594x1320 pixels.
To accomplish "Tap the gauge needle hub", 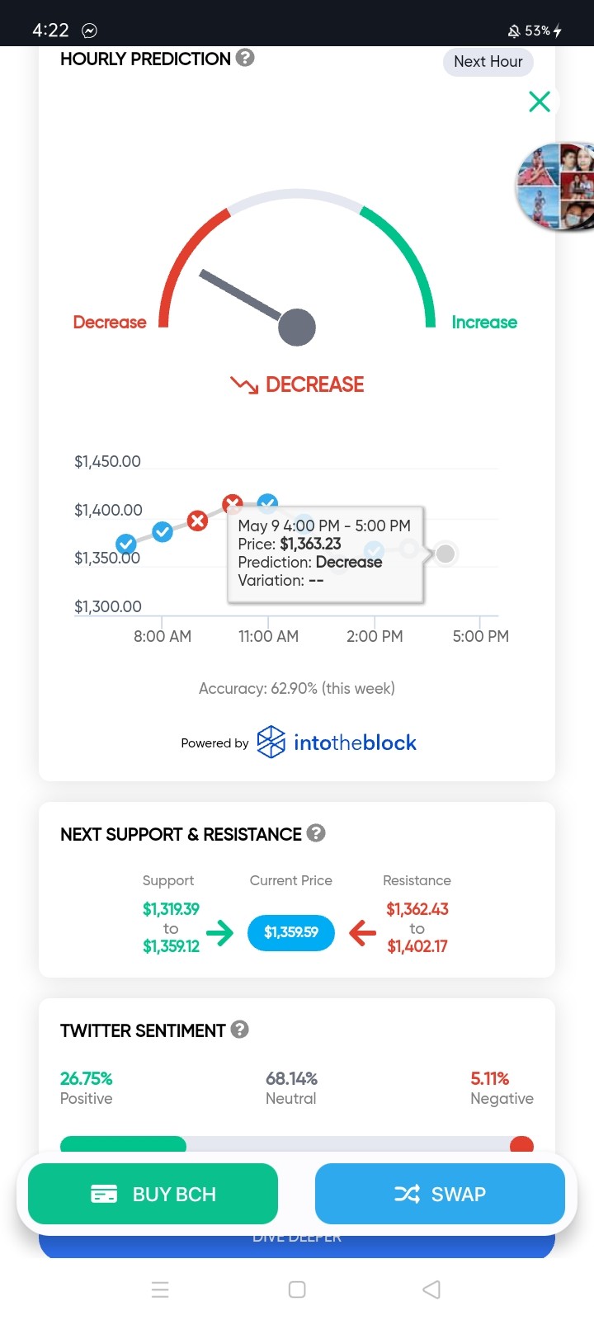I will click(297, 328).
